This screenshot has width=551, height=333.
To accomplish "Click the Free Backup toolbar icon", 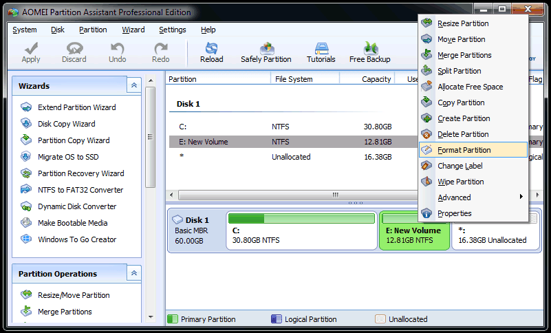I will 370,49.
